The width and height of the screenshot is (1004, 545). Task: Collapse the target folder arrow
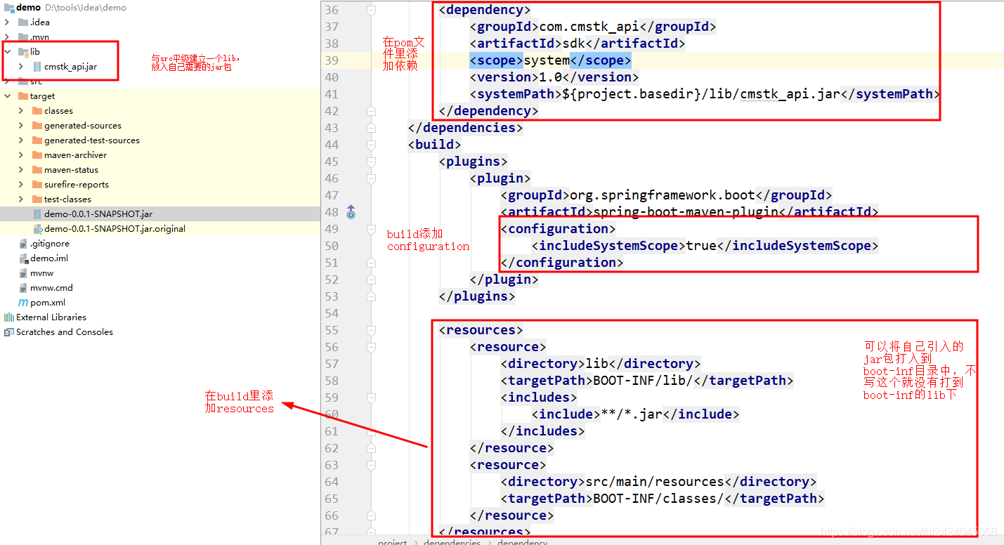(7, 96)
